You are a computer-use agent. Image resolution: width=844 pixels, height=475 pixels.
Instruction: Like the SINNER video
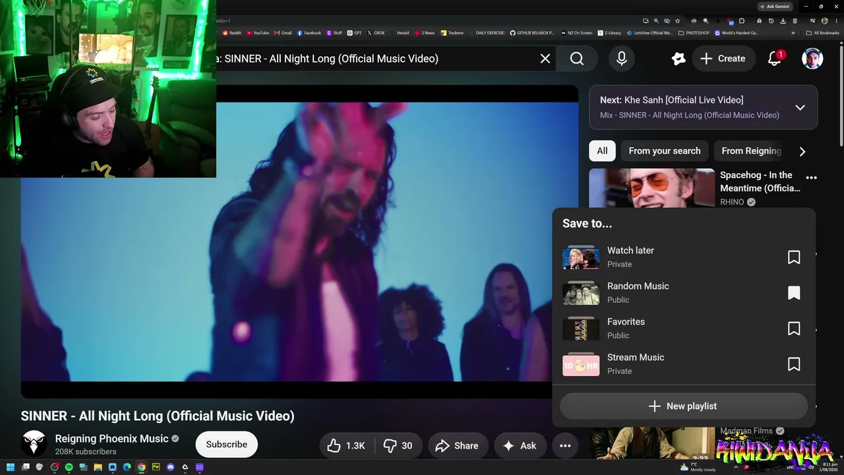coord(347,445)
